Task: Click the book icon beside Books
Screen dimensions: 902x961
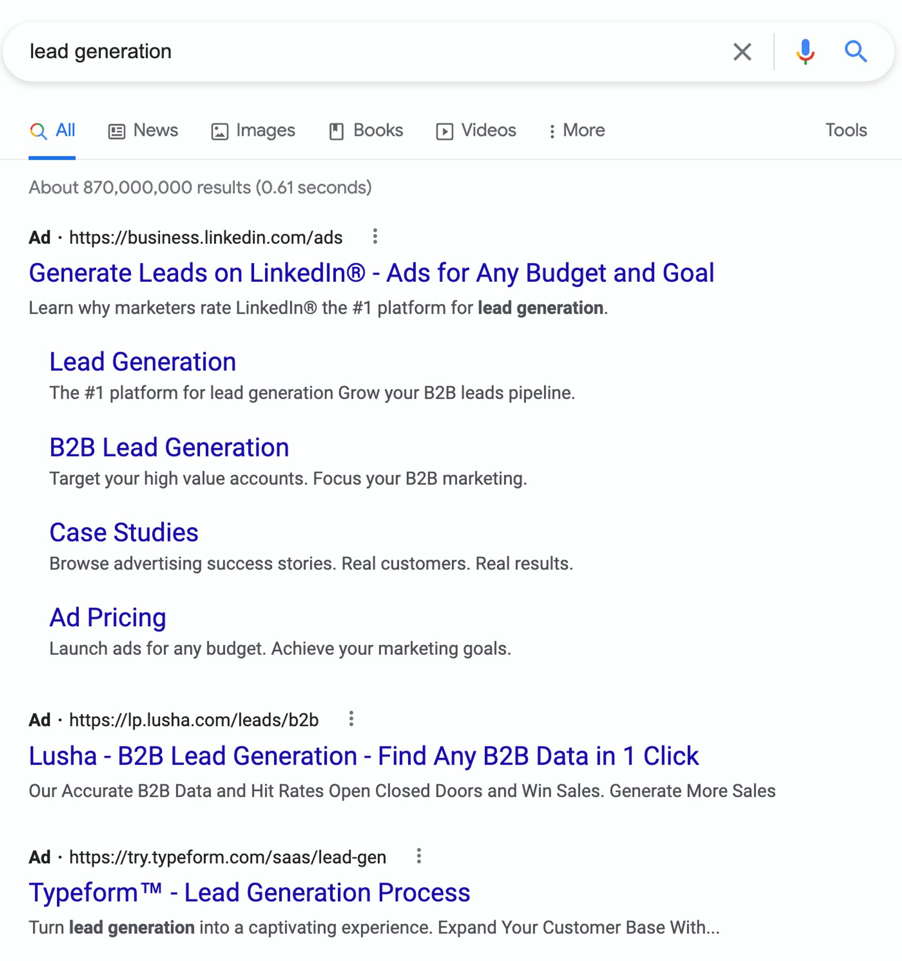Action: tap(337, 130)
